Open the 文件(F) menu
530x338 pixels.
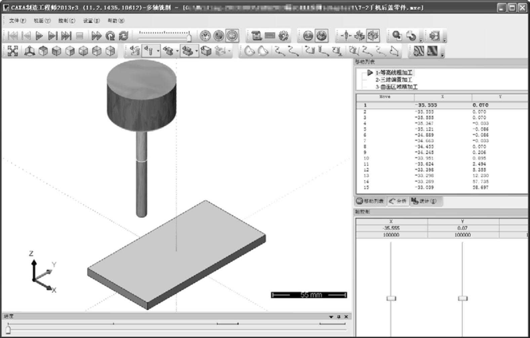(17, 21)
